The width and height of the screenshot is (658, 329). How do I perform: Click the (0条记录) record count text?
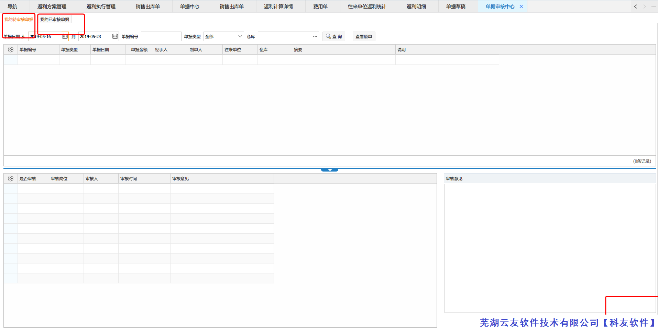coord(642,161)
